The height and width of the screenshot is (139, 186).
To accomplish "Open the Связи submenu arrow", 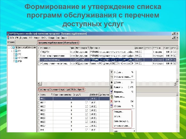I will [x=134, y=131].
